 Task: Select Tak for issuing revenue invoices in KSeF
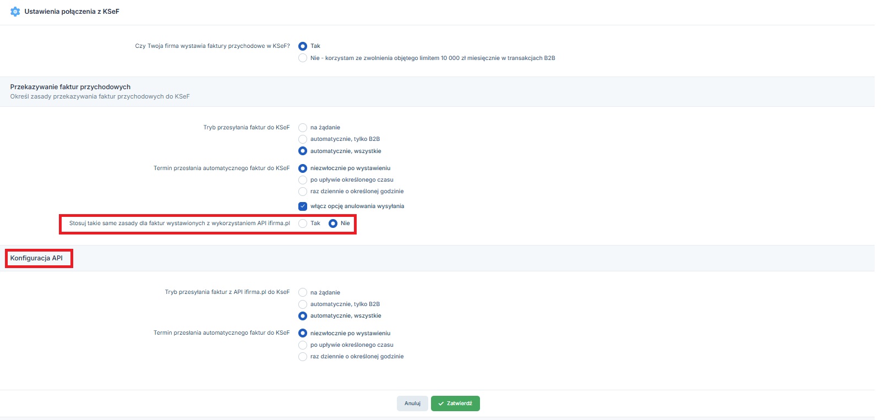click(x=303, y=46)
